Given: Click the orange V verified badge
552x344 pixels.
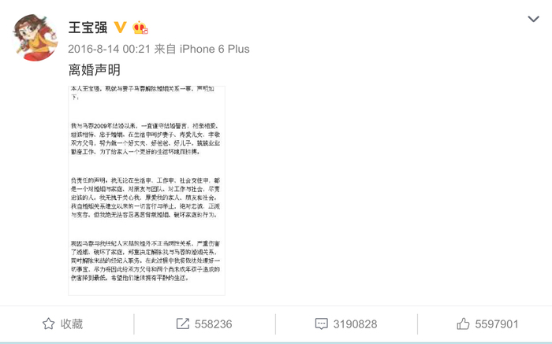Looking at the screenshot, I should (x=120, y=28).
